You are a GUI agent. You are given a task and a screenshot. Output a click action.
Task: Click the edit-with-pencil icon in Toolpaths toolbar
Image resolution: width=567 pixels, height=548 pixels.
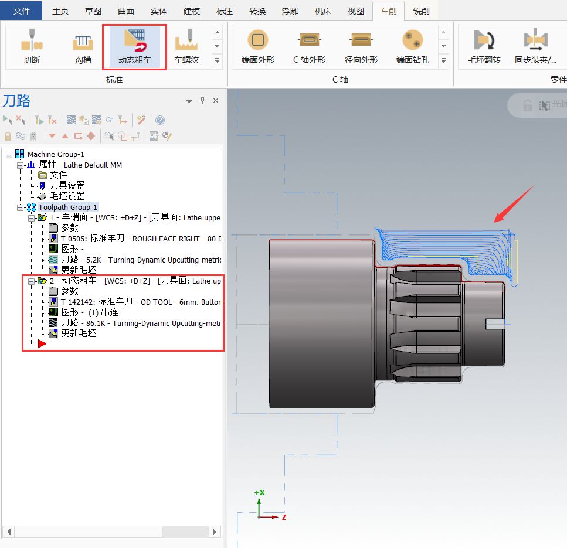(167, 136)
